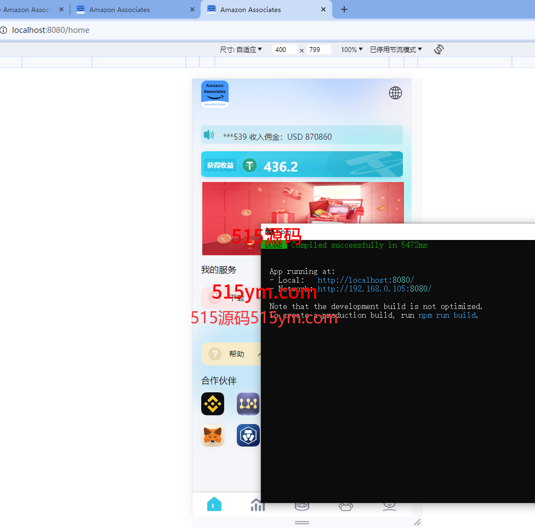The image size is (535, 532).
Task: Click the Amazon Associates app logo
Action: pyautogui.click(x=215, y=94)
